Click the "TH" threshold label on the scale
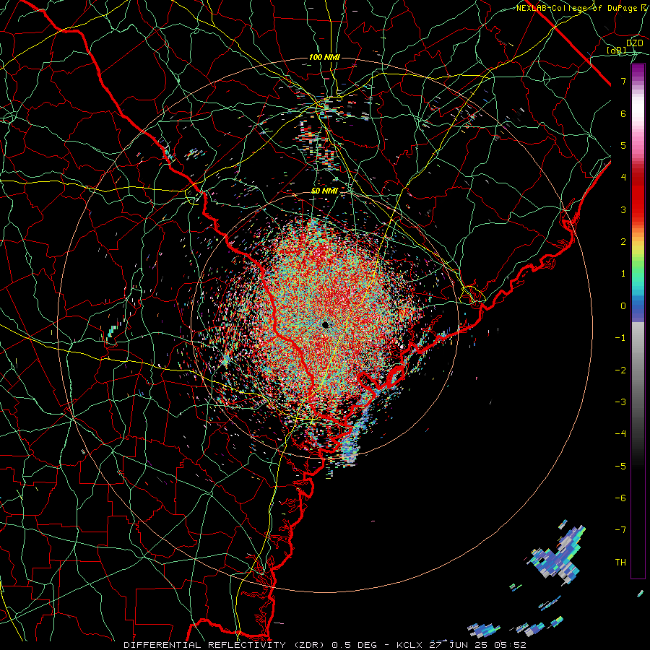Screen dimensions: 650x650 pos(620,563)
